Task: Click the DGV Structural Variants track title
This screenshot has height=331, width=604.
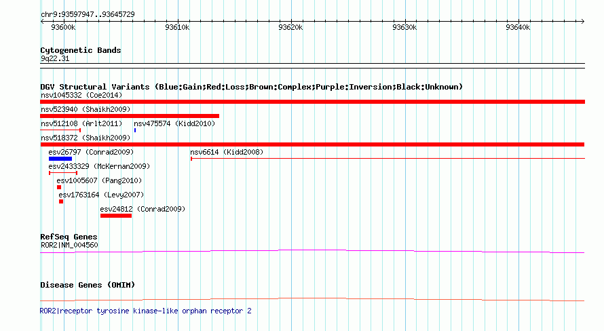Action: point(251,87)
